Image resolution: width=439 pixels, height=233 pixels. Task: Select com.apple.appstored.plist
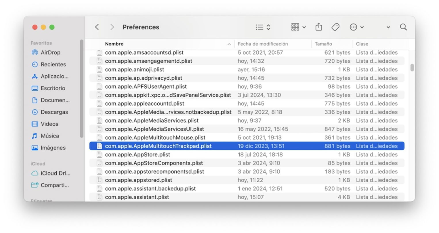pyautogui.click(x=247, y=180)
